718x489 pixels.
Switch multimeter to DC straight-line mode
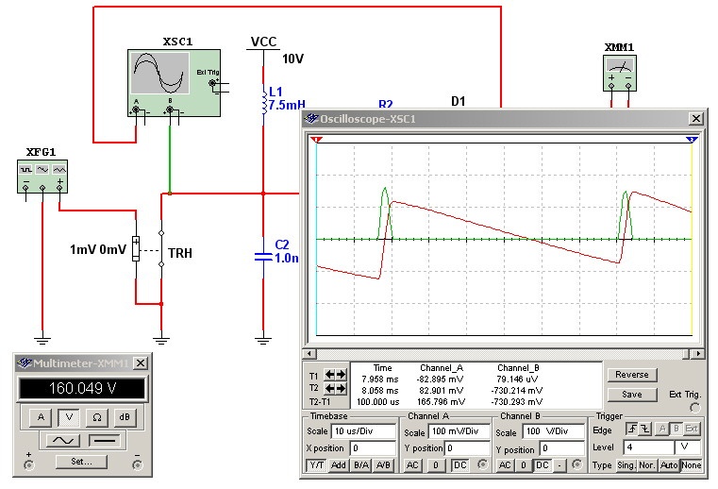click(x=104, y=441)
